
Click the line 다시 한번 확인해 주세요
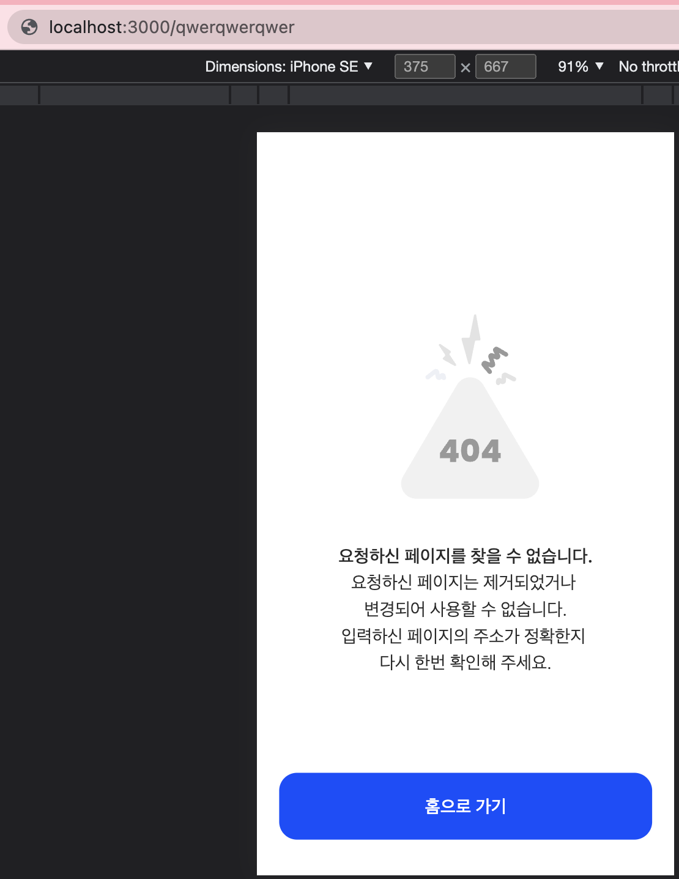pyautogui.click(x=466, y=662)
